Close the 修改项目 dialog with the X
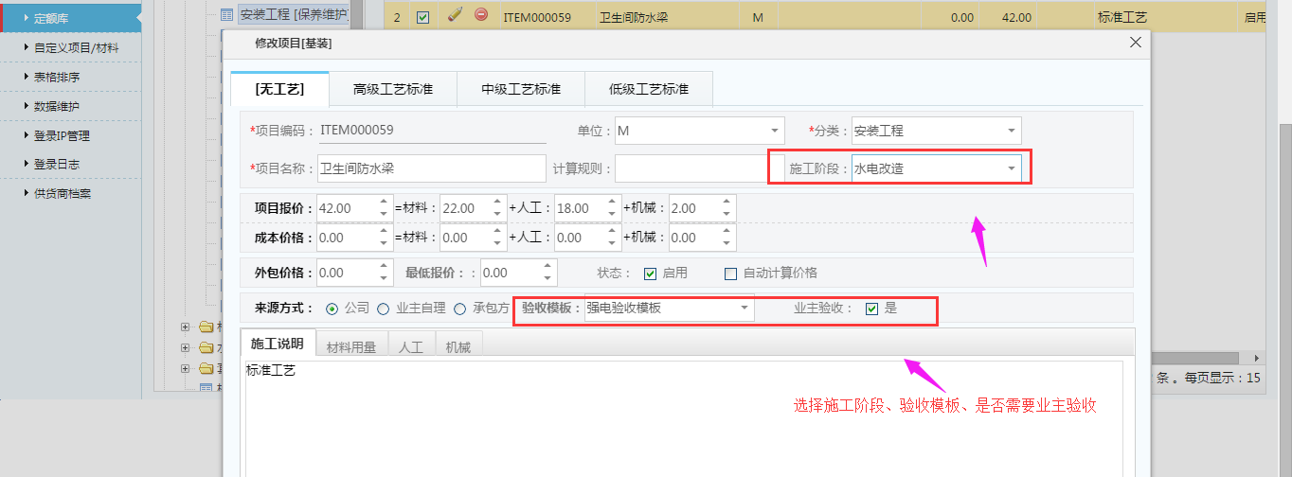 [1136, 43]
